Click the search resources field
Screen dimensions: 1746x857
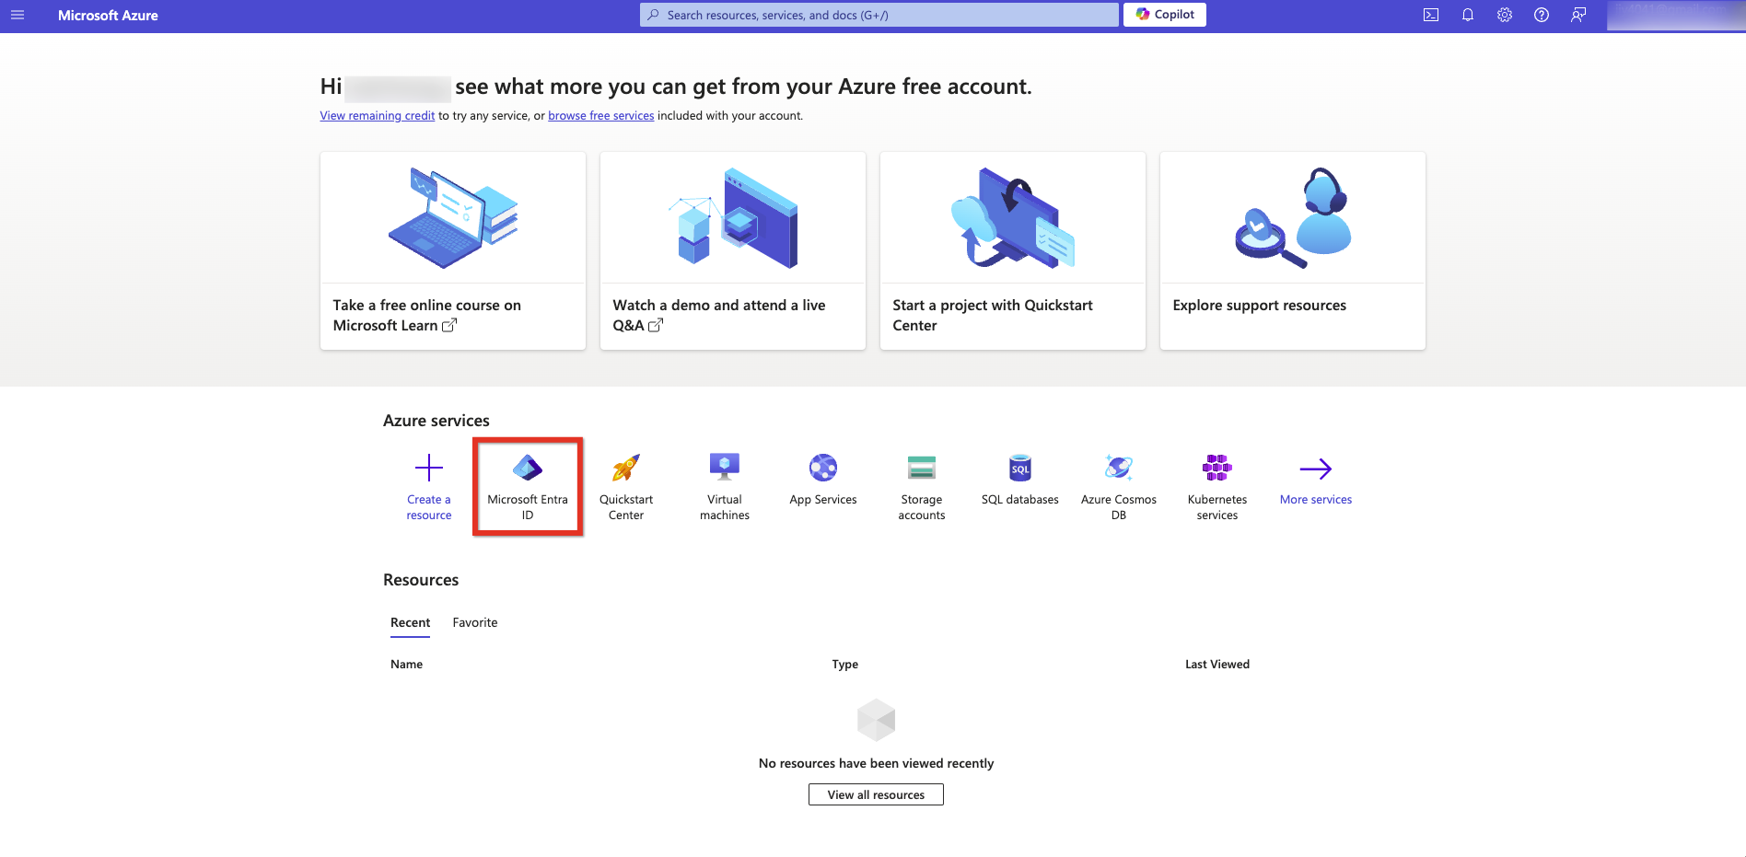tap(879, 15)
